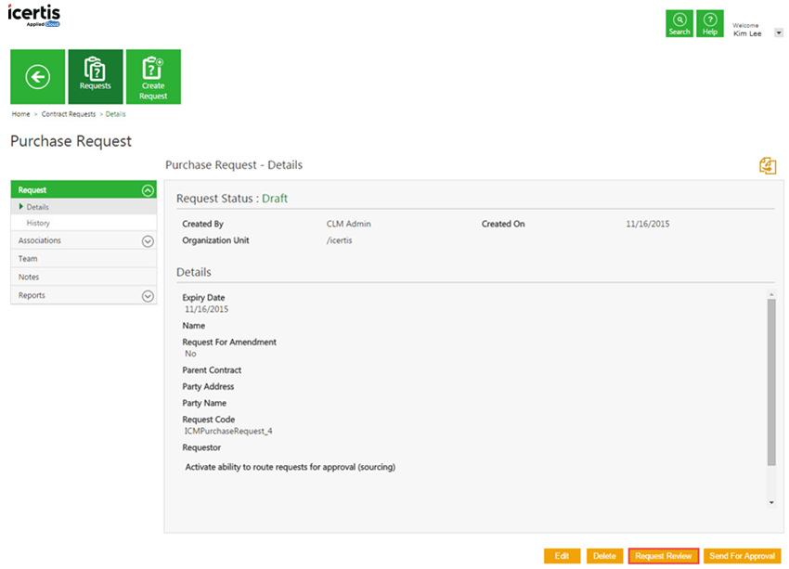Click the Edit button
This screenshot has height=569, width=789.
click(562, 556)
